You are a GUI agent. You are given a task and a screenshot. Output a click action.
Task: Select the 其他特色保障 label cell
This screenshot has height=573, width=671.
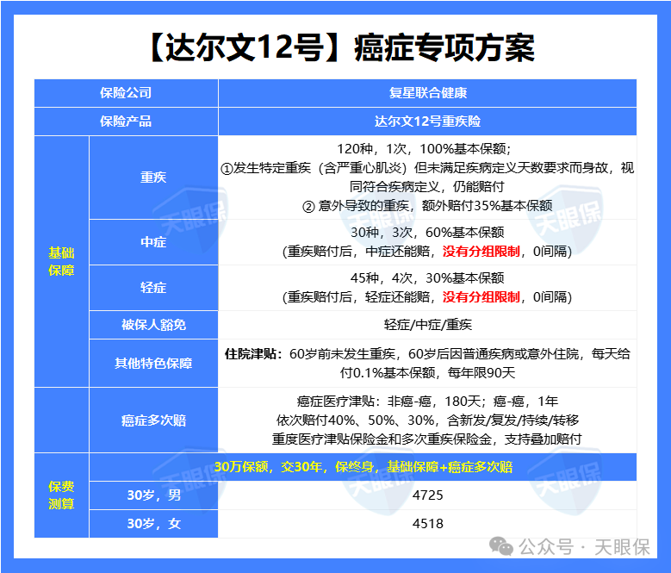coord(153,364)
